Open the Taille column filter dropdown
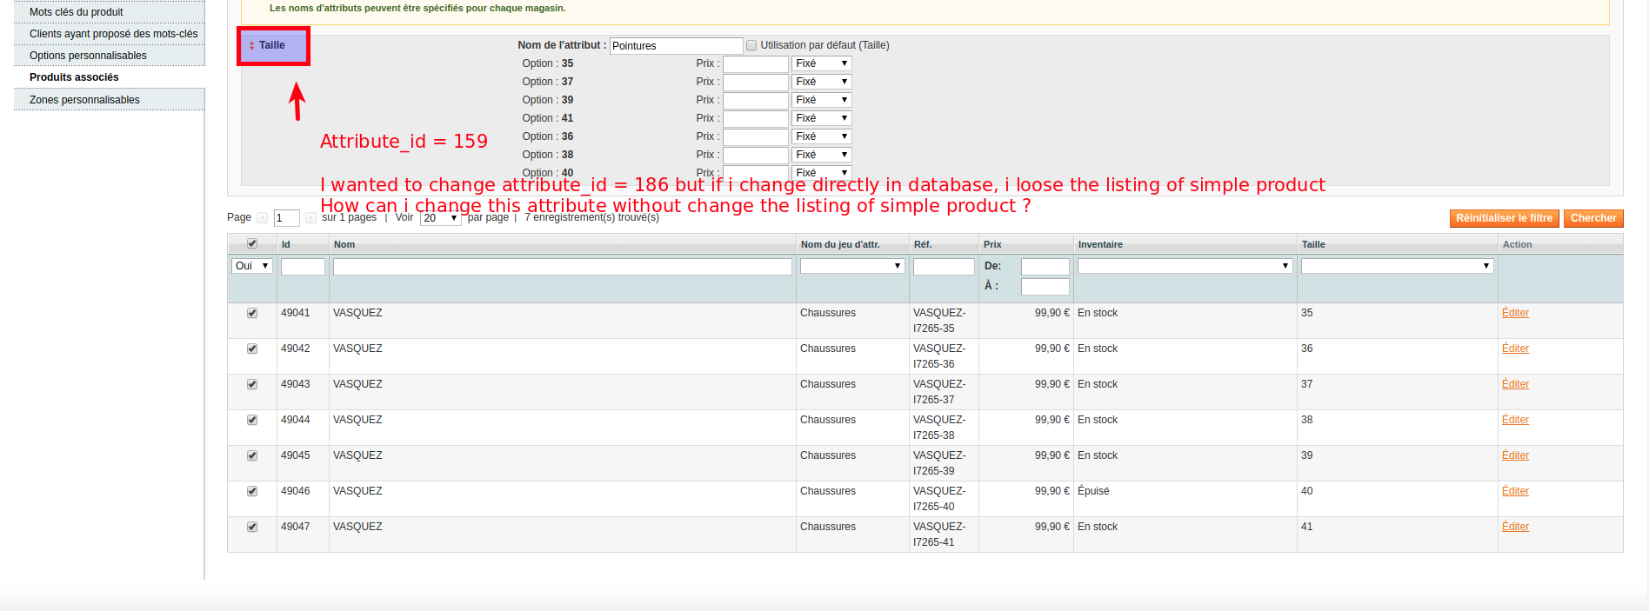Viewport: 1649px width, 611px height. coord(1397,266)
